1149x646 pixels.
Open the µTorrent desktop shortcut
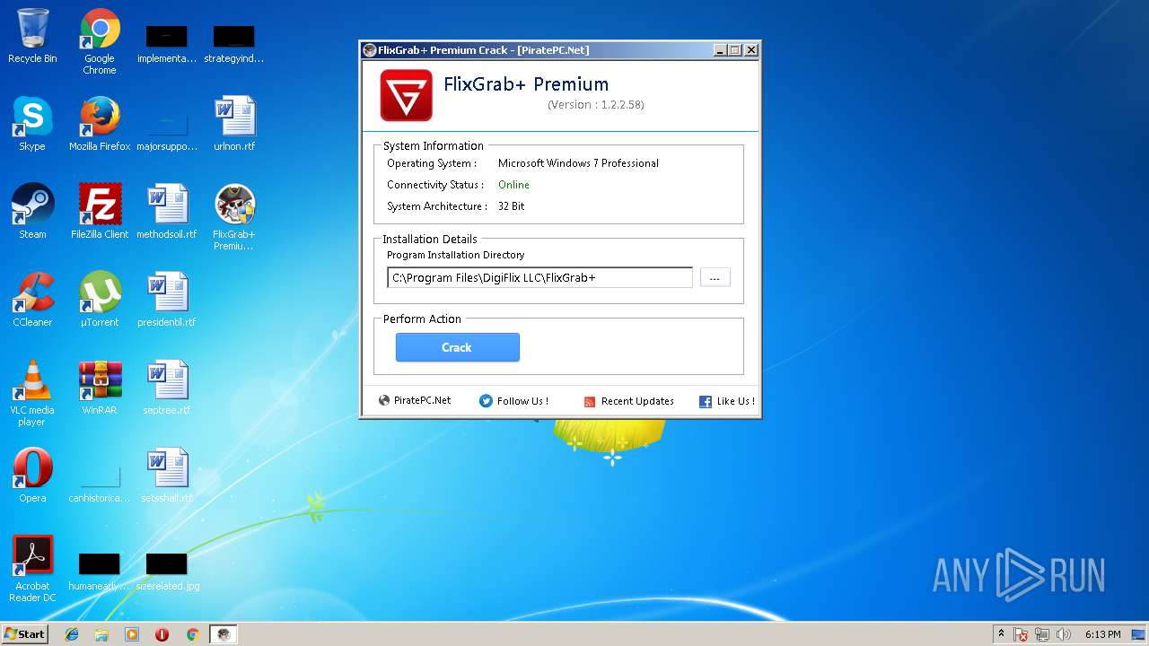coord(100,300)
